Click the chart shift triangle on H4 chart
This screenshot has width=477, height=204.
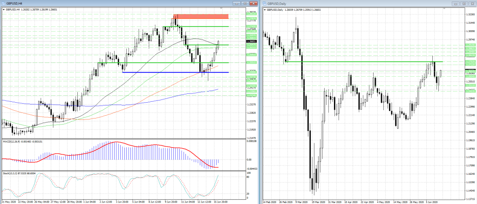click(x=222, y=8)
